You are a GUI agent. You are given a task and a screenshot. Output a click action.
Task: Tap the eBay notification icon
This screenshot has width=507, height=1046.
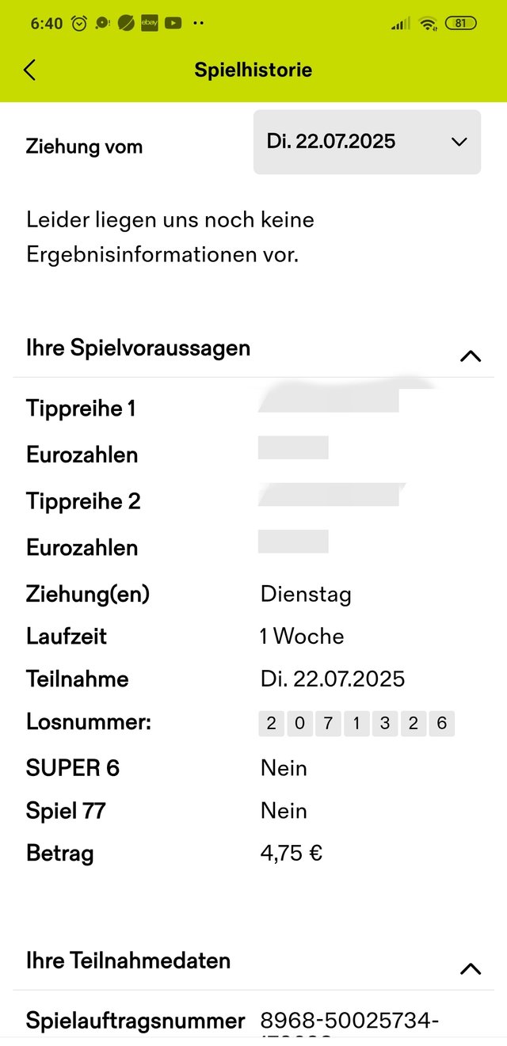[x=150, y=23]
